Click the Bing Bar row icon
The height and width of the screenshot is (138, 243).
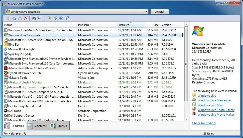(x=6, y=45)
